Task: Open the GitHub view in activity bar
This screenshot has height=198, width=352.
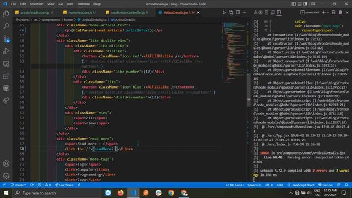Action: 6,88
